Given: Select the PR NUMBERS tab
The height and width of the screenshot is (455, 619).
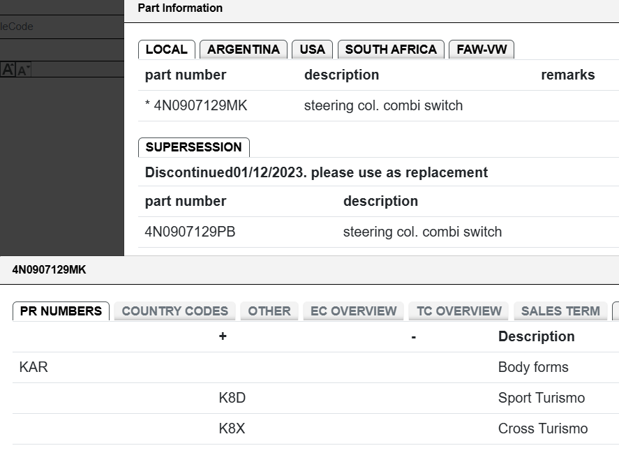Looking at the screenshot, I should [61, 311].
